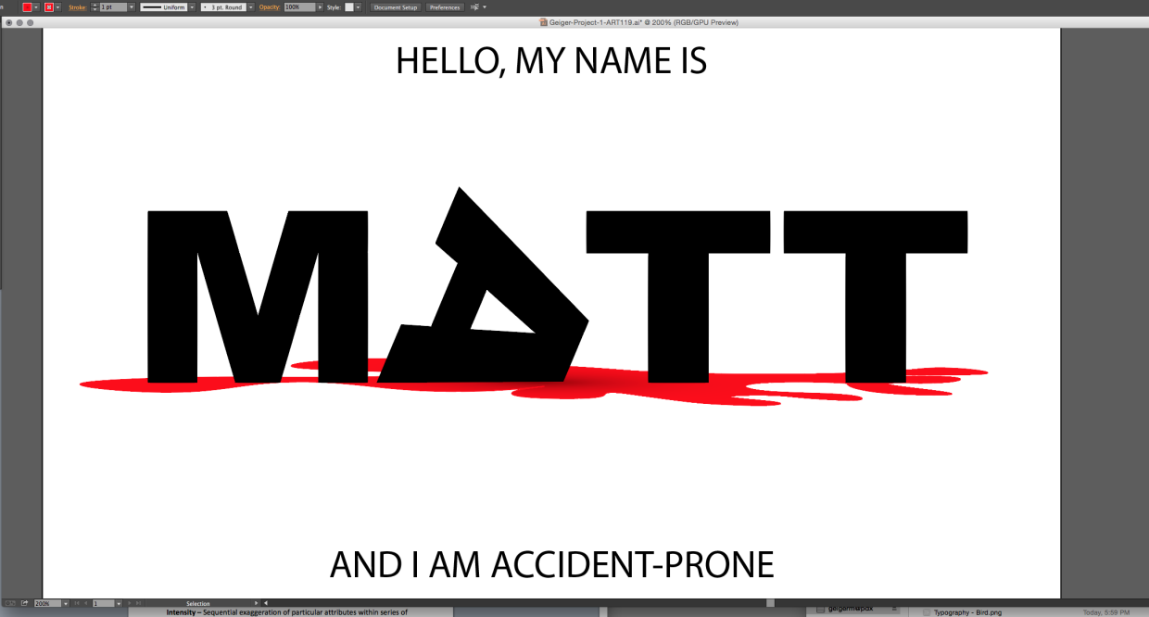Open the stroke color dropdown arrow
The height and width of the screenshot is (617, 1149).
(57, 7)
